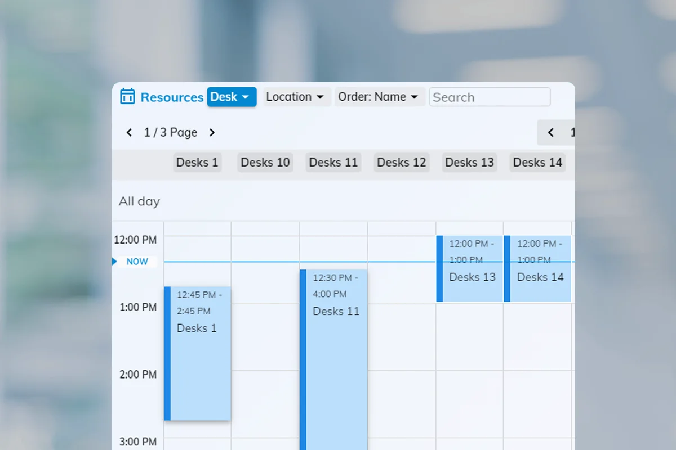Click the Resources calendar icon

(x=127, y=97)
